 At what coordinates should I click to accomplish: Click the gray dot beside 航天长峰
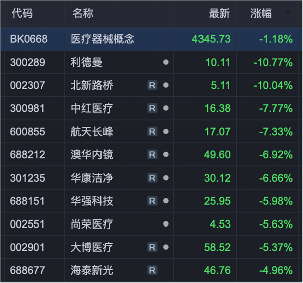tap(166, 132)
